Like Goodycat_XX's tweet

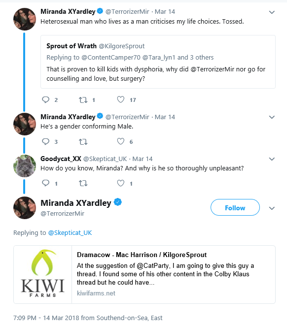tap(121, 183)
